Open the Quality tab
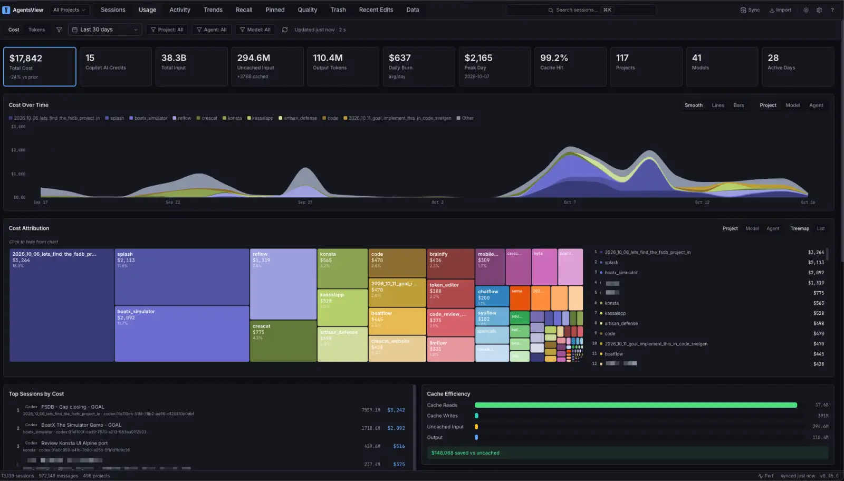Viewport: 844px width, 481px height. click(308, 10)
